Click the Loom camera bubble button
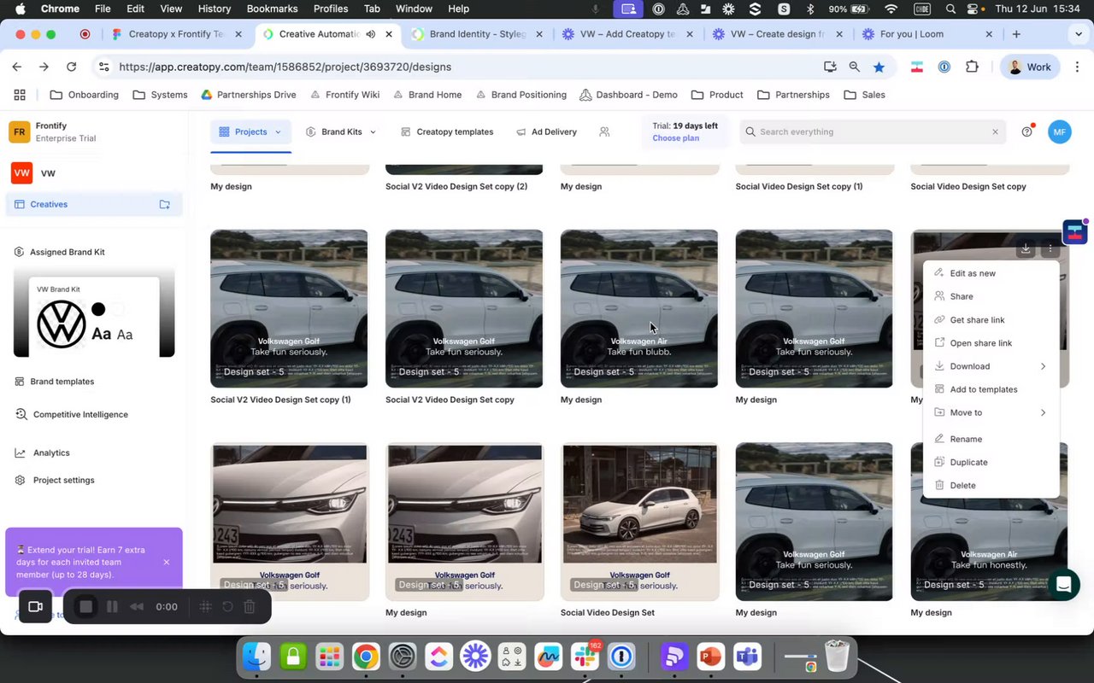Screen dimensions: 1094x683 coord(35,606)
